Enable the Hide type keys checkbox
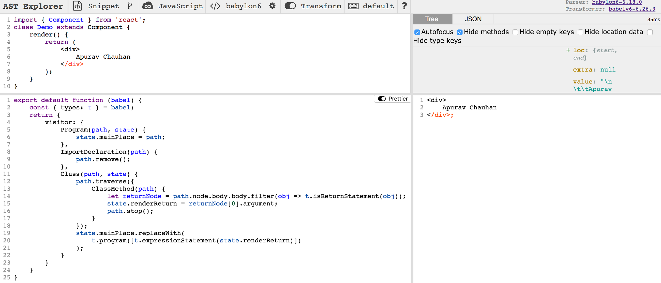The image size is (661, 283). tap(650, 32)
